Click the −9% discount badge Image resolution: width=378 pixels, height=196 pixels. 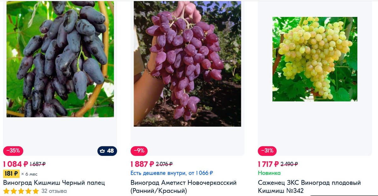(139, 151)
